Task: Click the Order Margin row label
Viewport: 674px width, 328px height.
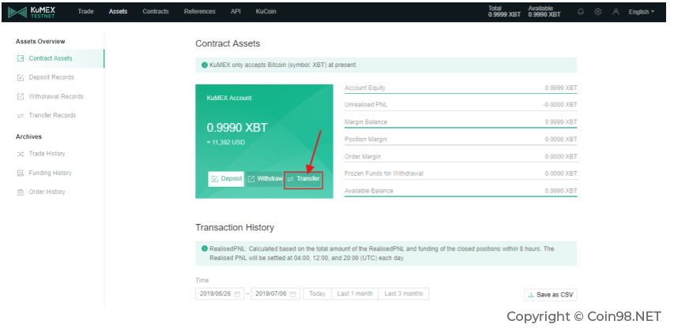Action: (363, 156)
